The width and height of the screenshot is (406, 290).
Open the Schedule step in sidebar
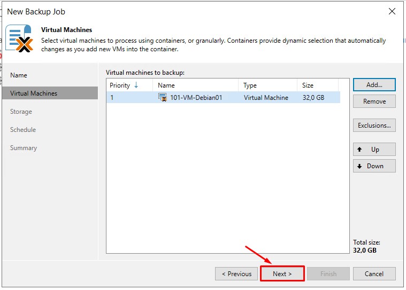click(23, 130)
